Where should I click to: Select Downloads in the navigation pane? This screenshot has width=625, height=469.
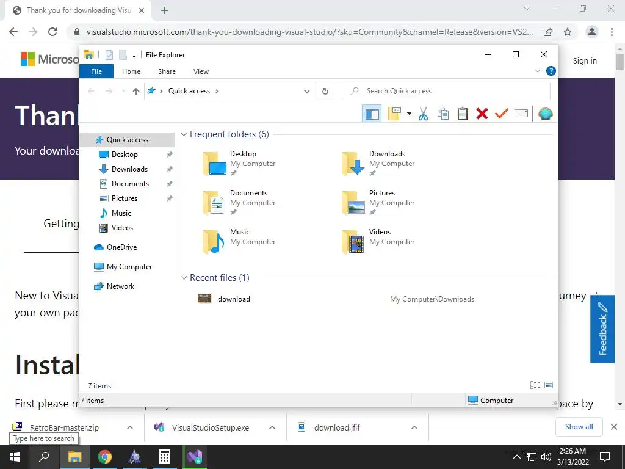click(129, 169)
